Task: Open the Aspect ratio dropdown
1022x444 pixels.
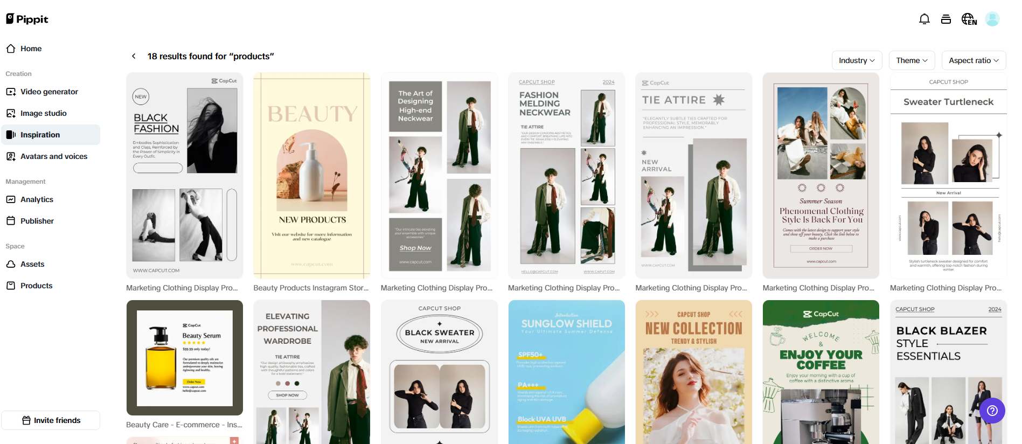Action: point(973,60)
